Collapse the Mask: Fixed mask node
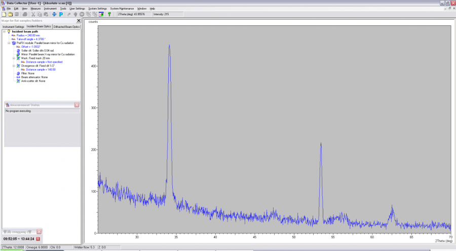This screenshot has width=456, height=251. coord(14,58)
